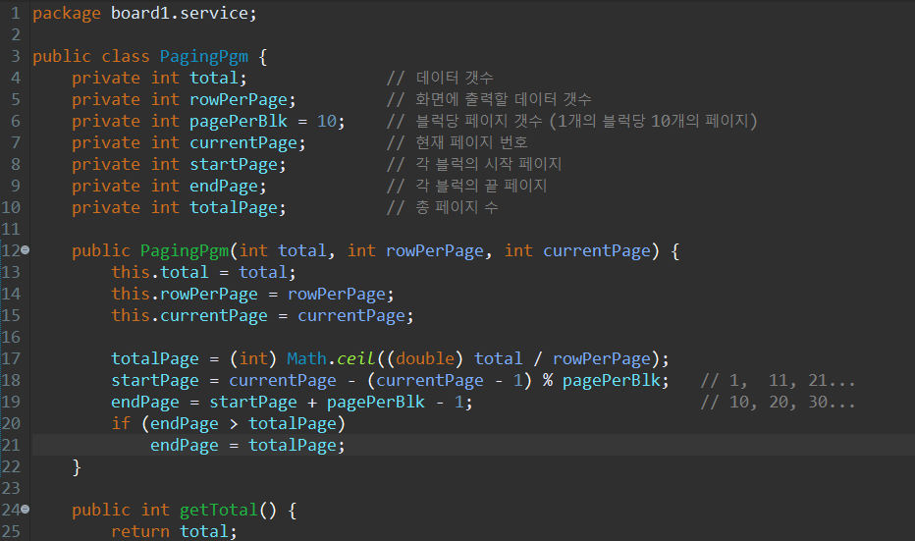The width and height of the screenshot is (915, 541).
Task: Click the comment '// 10, 20, 30...'
Action: click(778, 403)
